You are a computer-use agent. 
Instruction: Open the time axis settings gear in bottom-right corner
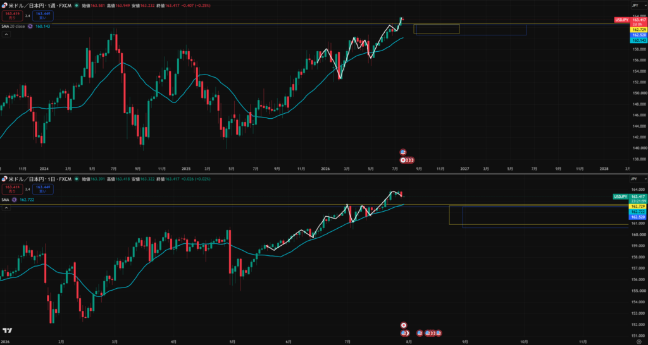[639, 342]
